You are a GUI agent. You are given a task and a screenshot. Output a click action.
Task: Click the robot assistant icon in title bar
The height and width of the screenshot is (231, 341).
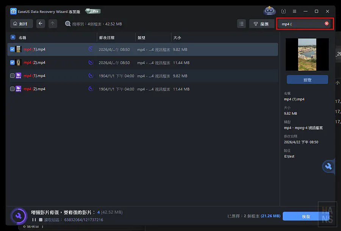(269, 11)
